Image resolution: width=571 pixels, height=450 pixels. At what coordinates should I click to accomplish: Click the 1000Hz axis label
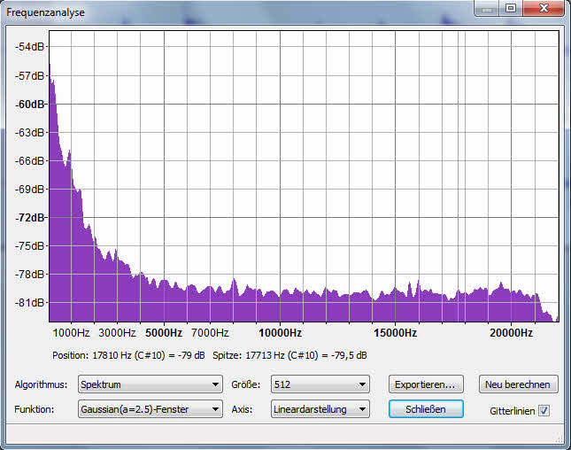(x=71, y=333)
